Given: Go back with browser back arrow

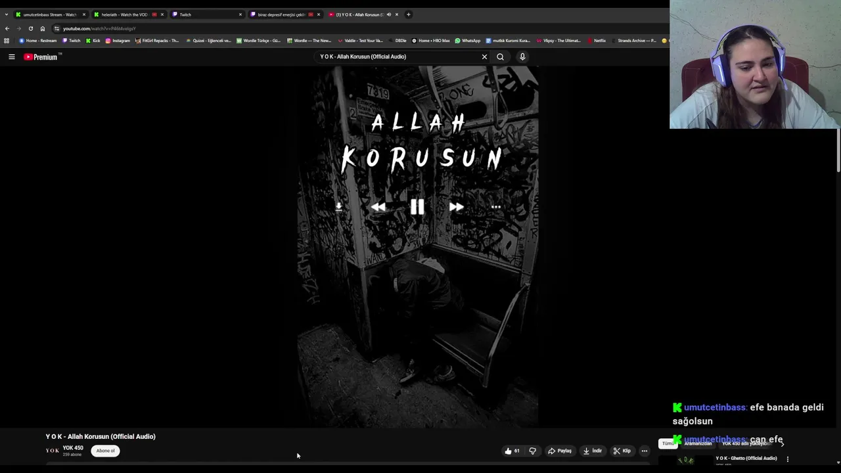Looking at the screenshot, I should (x=7, y=28).
